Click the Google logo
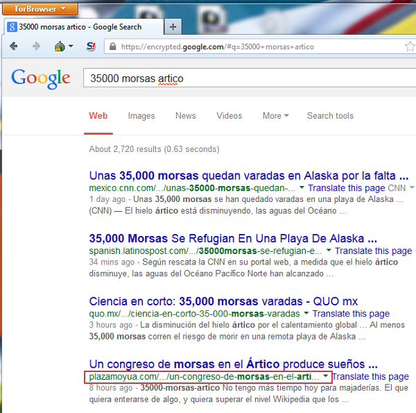The height and width of the screenshot is (413, 416). point(41,78)
